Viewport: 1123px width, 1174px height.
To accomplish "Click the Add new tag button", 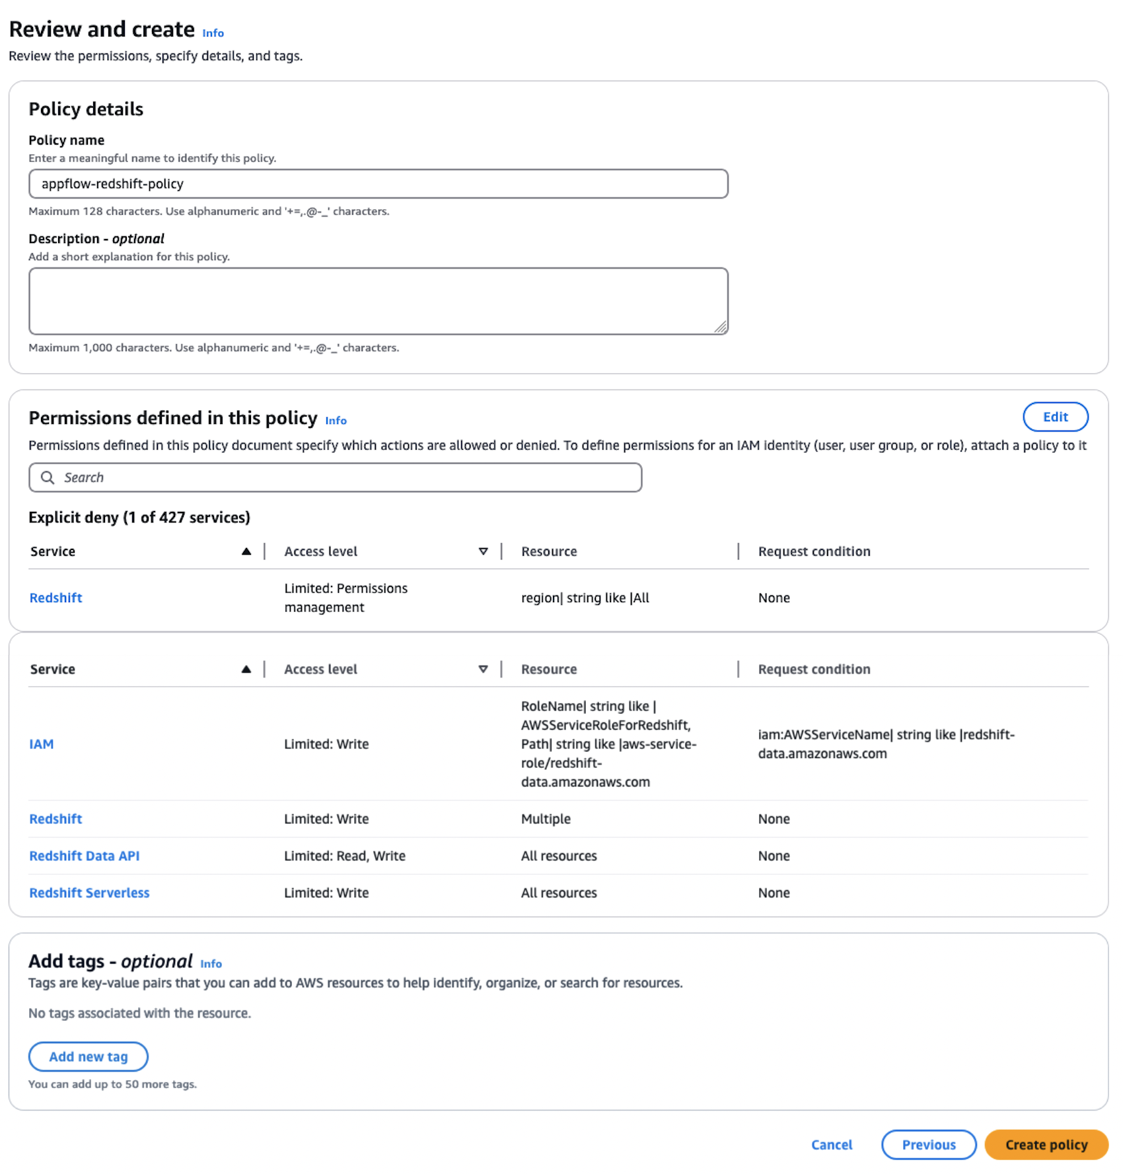I will click(x=88, y=1056).
